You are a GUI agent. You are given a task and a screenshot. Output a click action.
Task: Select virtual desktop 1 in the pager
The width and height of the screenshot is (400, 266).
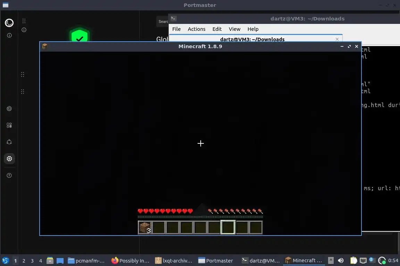pyautogui.click(x=15, y=261)
